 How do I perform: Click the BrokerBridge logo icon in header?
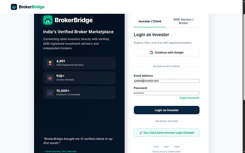[x=14, y=7]
